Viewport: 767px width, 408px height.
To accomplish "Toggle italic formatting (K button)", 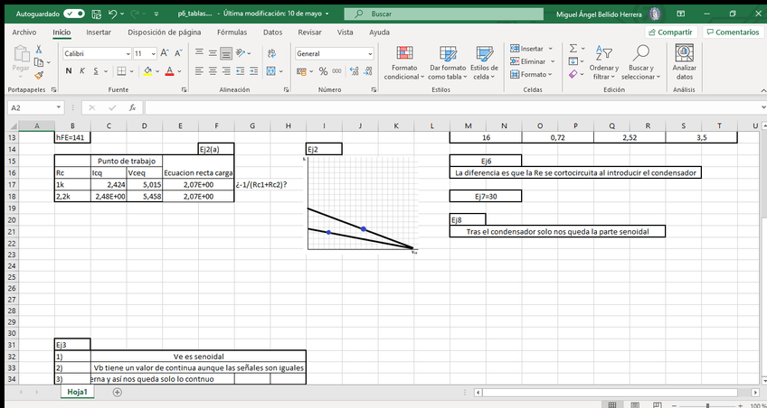I will pos(81,71).
